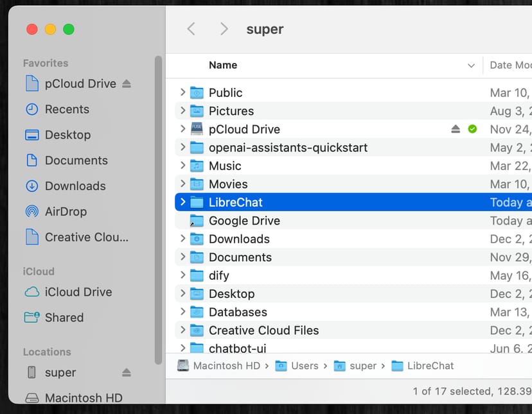Screen dimensions: 532x414
Task: Select the dify folder row
Action: [218, 275]
